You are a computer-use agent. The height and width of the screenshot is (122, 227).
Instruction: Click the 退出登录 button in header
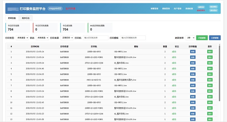coord(214,11)
